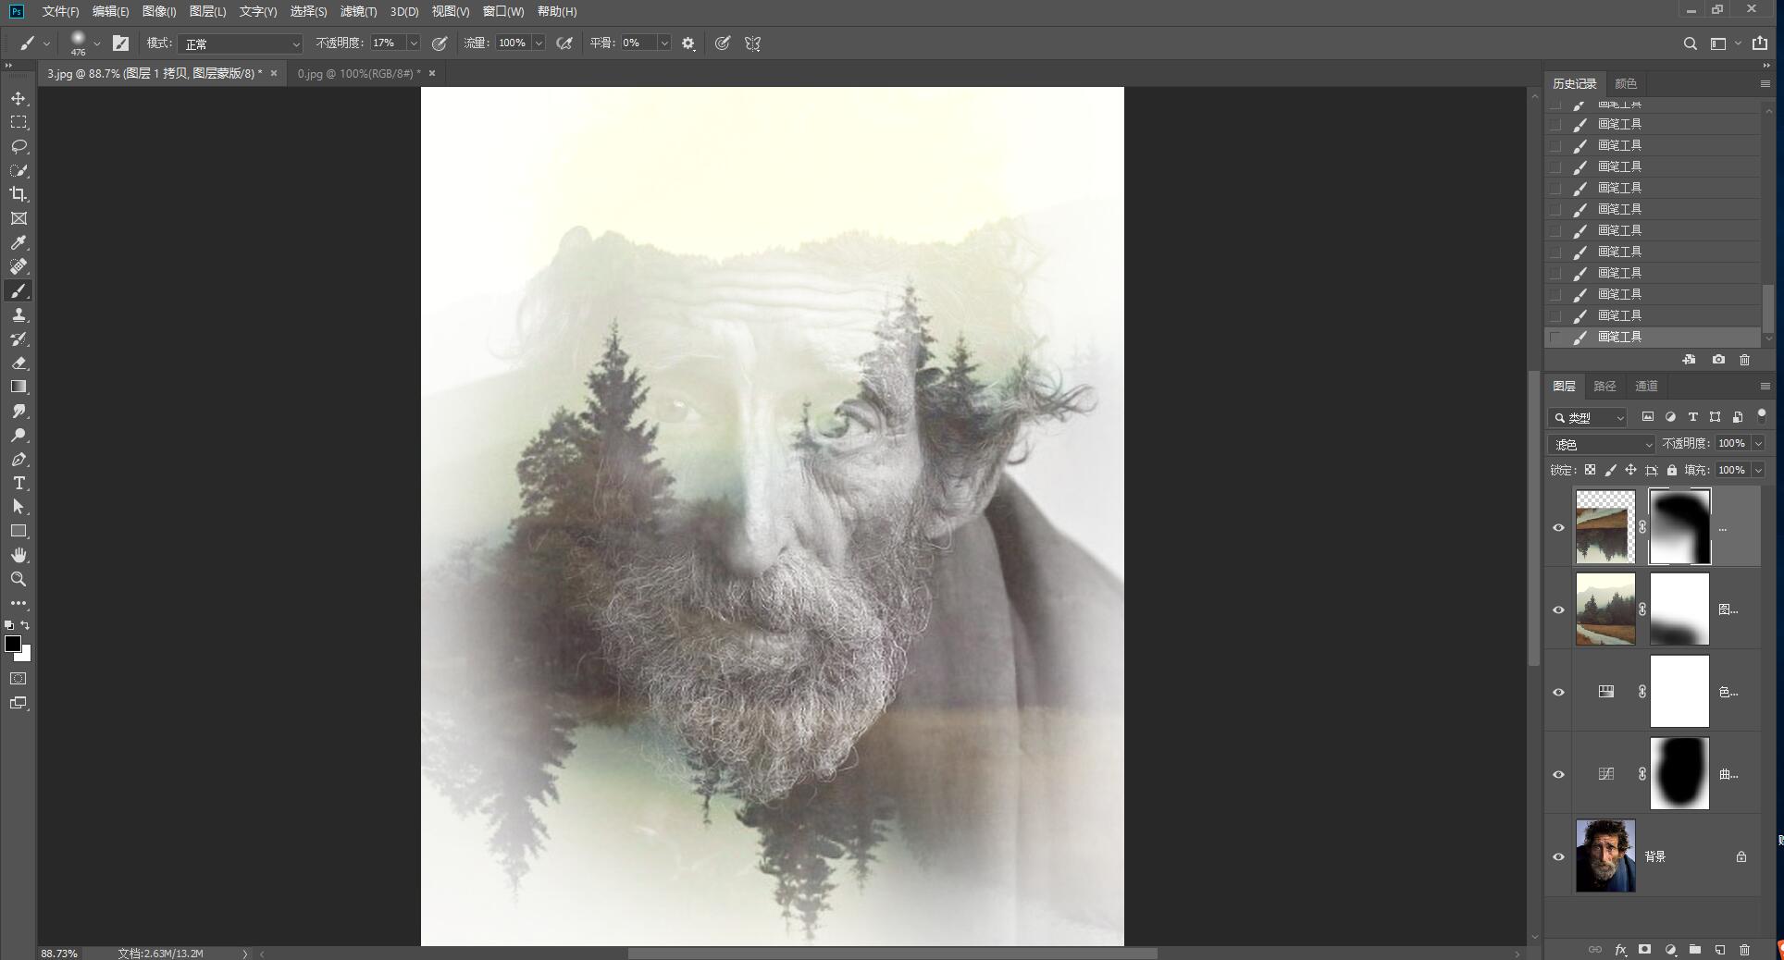The height and width of the screenshot is (960, 1784).
Task: Open the 文件(F) menu
Action: coord(60,11)
